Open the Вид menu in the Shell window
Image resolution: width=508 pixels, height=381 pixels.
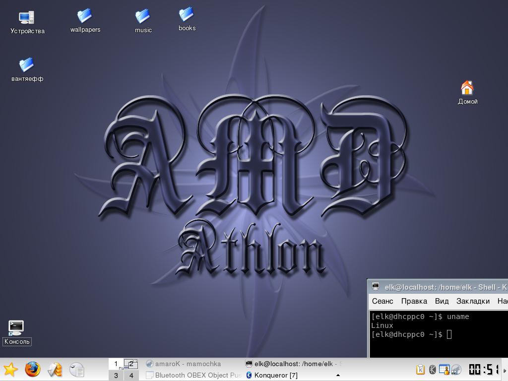point(442,301)
